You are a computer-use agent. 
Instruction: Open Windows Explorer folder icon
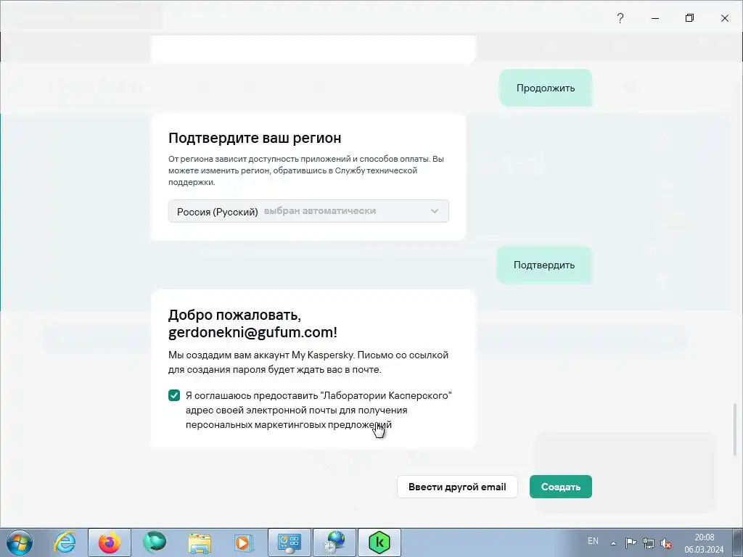pos(200,542)
